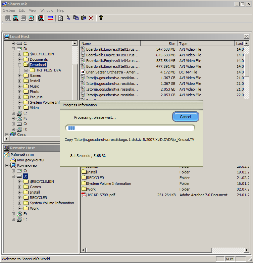Viewport: 253px width, 263px height.
Task: Click the Brian Setzer Orchestra file icon
Action: (83, 72)
